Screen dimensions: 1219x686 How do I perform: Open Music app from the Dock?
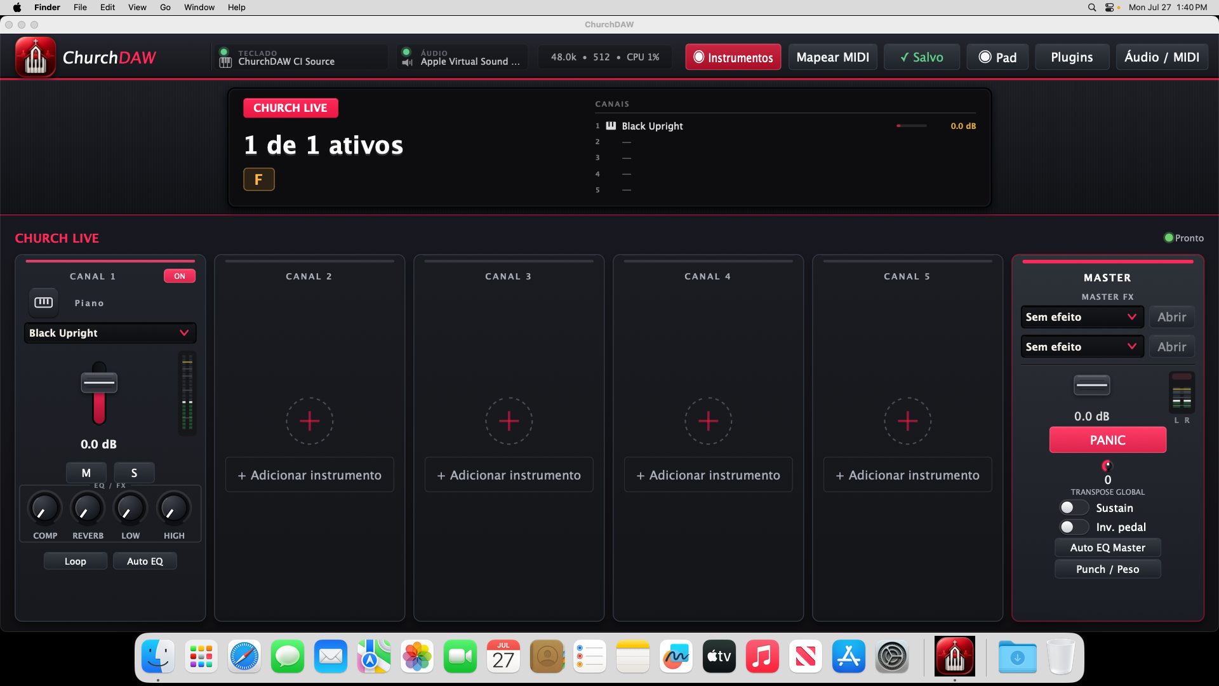click(763, 657)
